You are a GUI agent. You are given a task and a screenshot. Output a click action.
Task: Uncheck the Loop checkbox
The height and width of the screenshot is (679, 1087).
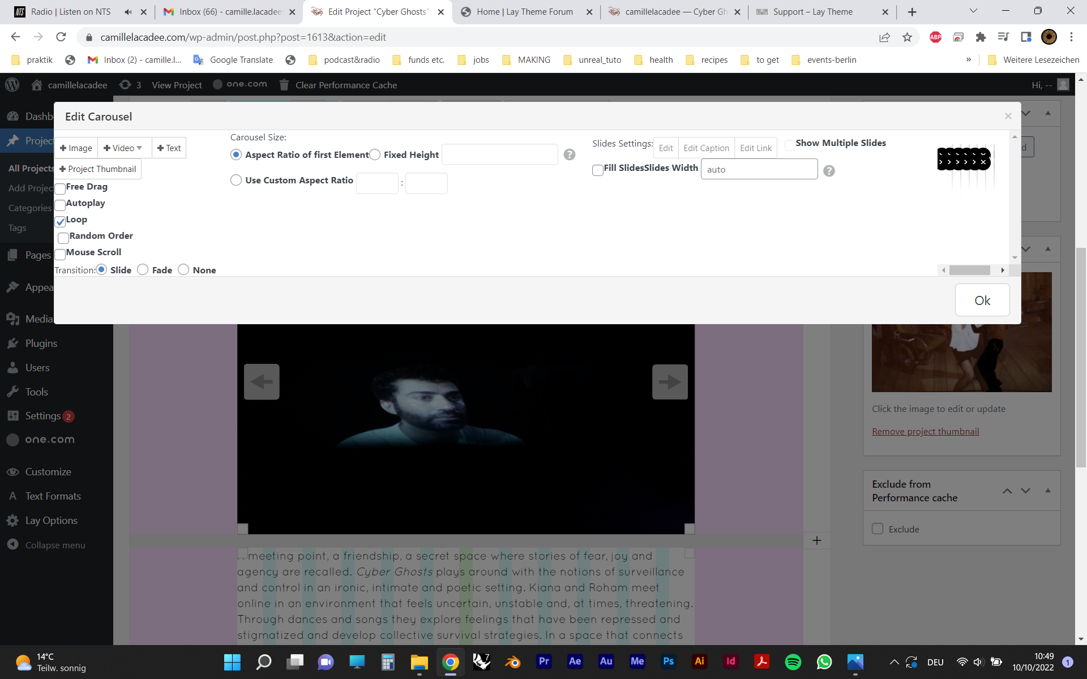click(60, 221)
